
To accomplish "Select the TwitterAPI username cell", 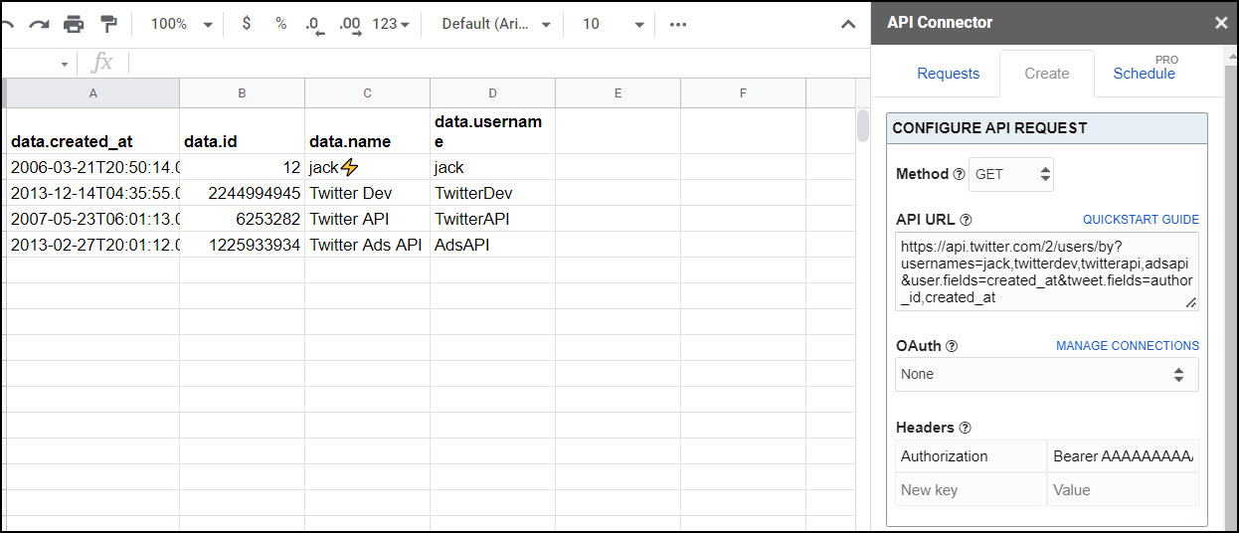I will coord(492,219).
